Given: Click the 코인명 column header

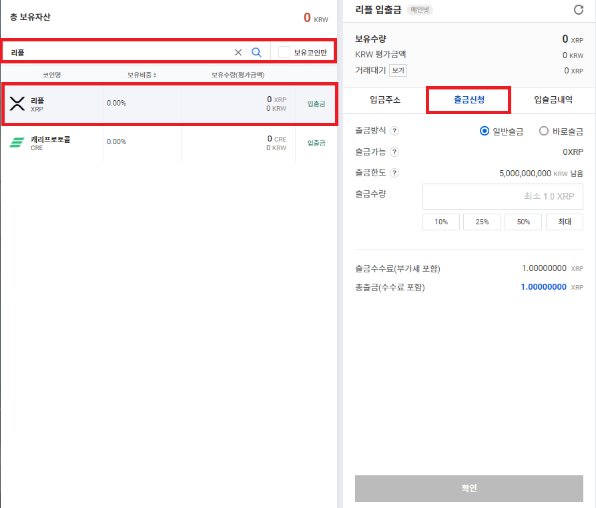Looking at the screenshot, I should [x=51, y=75].
